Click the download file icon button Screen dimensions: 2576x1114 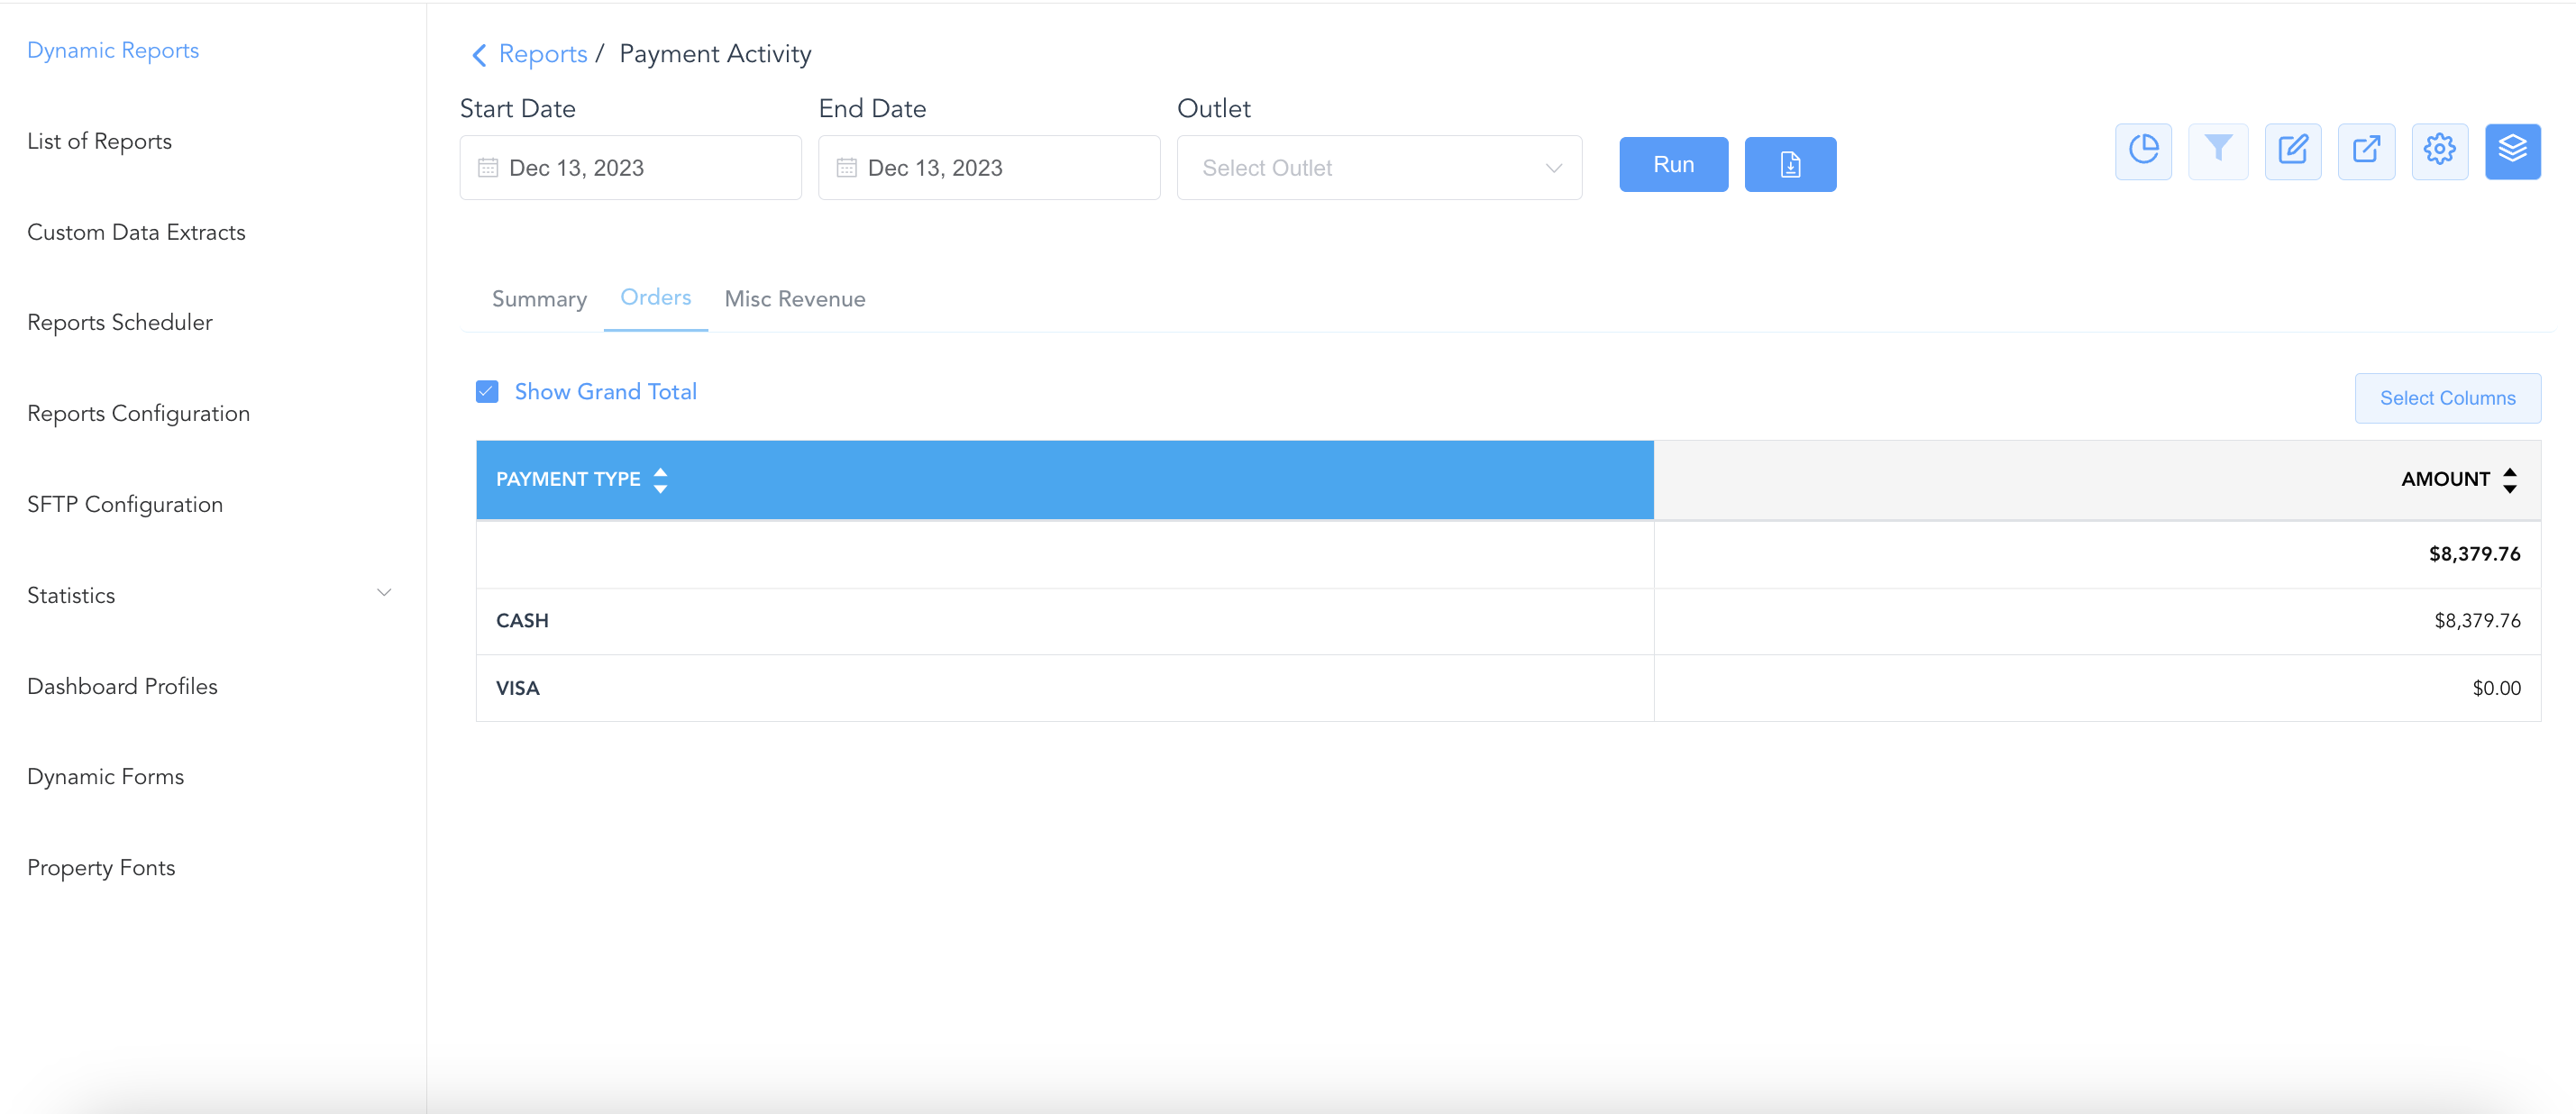point(1789,165)
